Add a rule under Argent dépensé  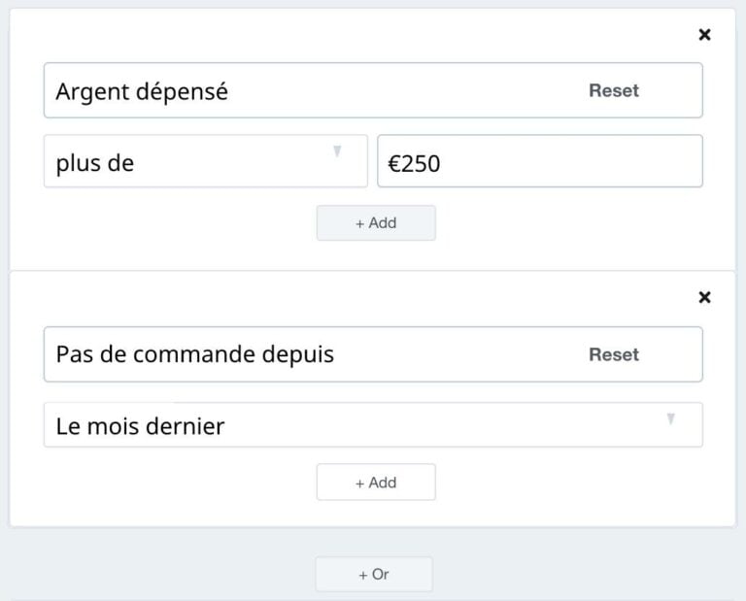tap(376, 223)
